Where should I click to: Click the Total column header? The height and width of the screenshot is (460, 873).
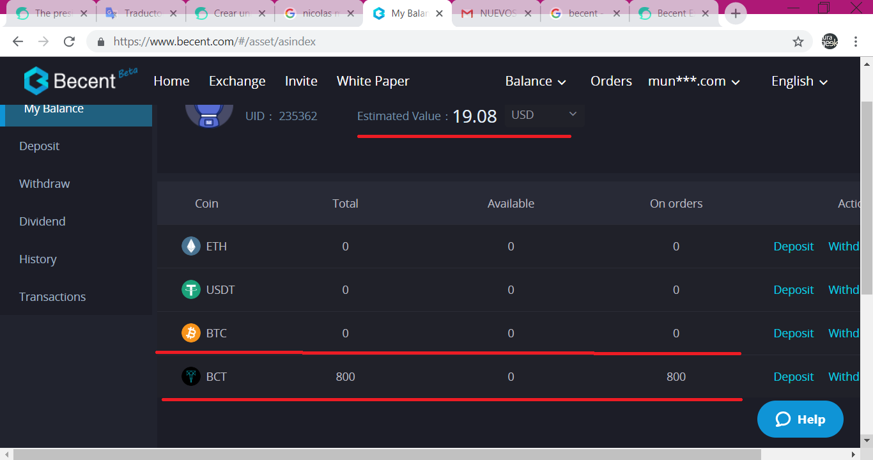345,204
